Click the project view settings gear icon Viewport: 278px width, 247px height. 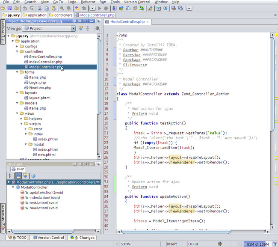point(97,28)
